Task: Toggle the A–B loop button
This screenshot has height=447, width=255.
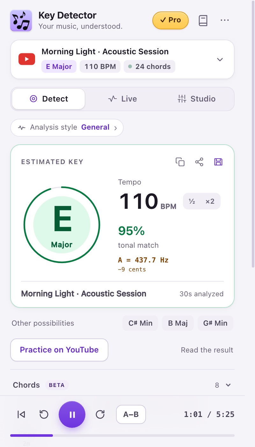Action: click(x=131, y=414)
